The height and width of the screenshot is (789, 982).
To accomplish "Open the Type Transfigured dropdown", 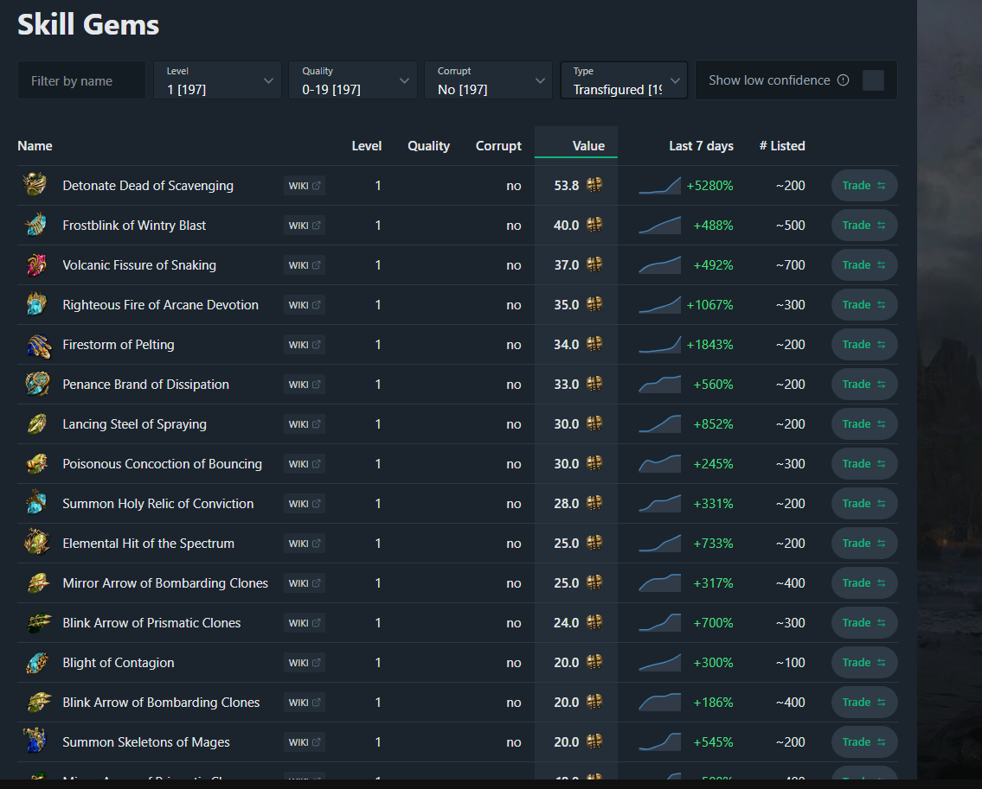I will (x=624, y=80).
